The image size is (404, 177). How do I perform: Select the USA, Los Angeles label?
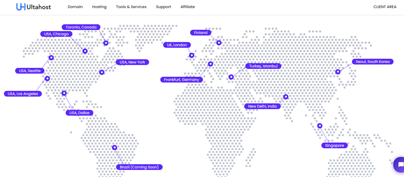23,94
